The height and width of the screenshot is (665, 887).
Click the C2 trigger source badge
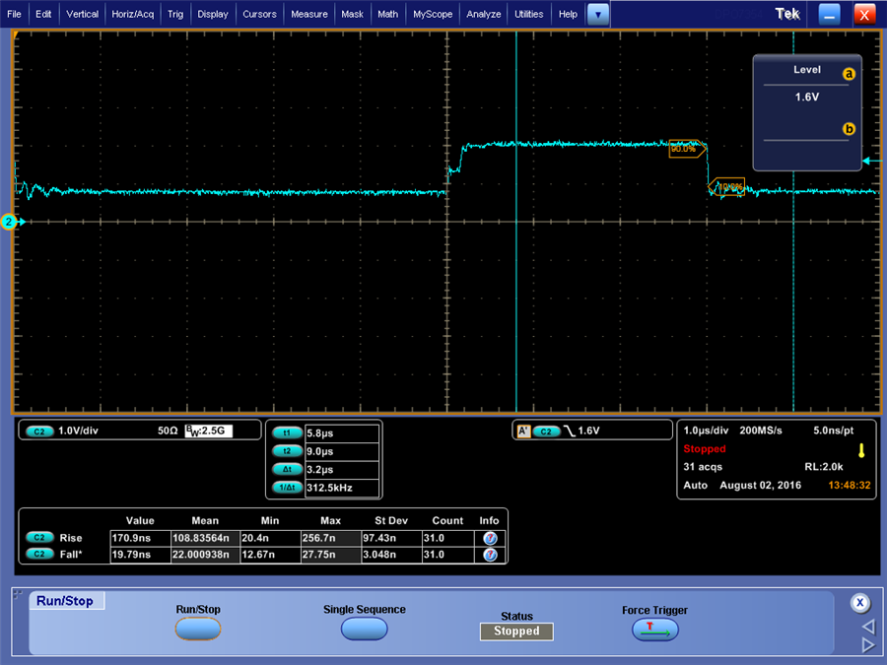pyautogui.click(x=546, y=431)
